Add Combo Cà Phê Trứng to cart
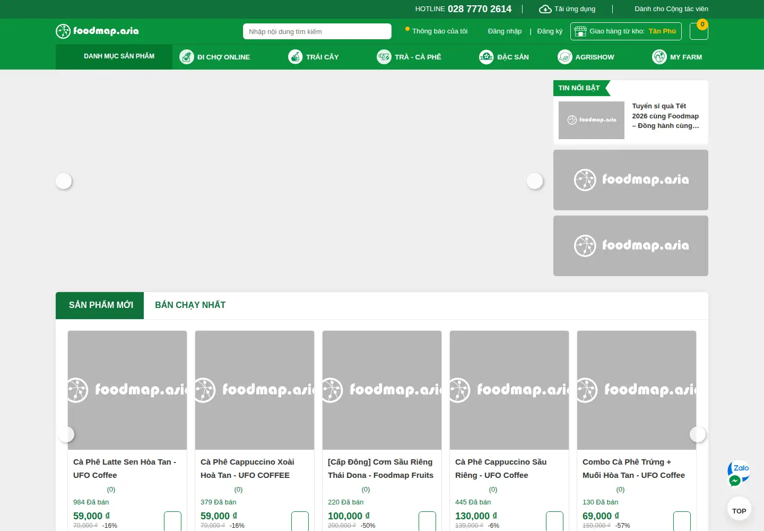Image resolution: width=764 pixels, height=531 pixels. click(x=682, y=521)
